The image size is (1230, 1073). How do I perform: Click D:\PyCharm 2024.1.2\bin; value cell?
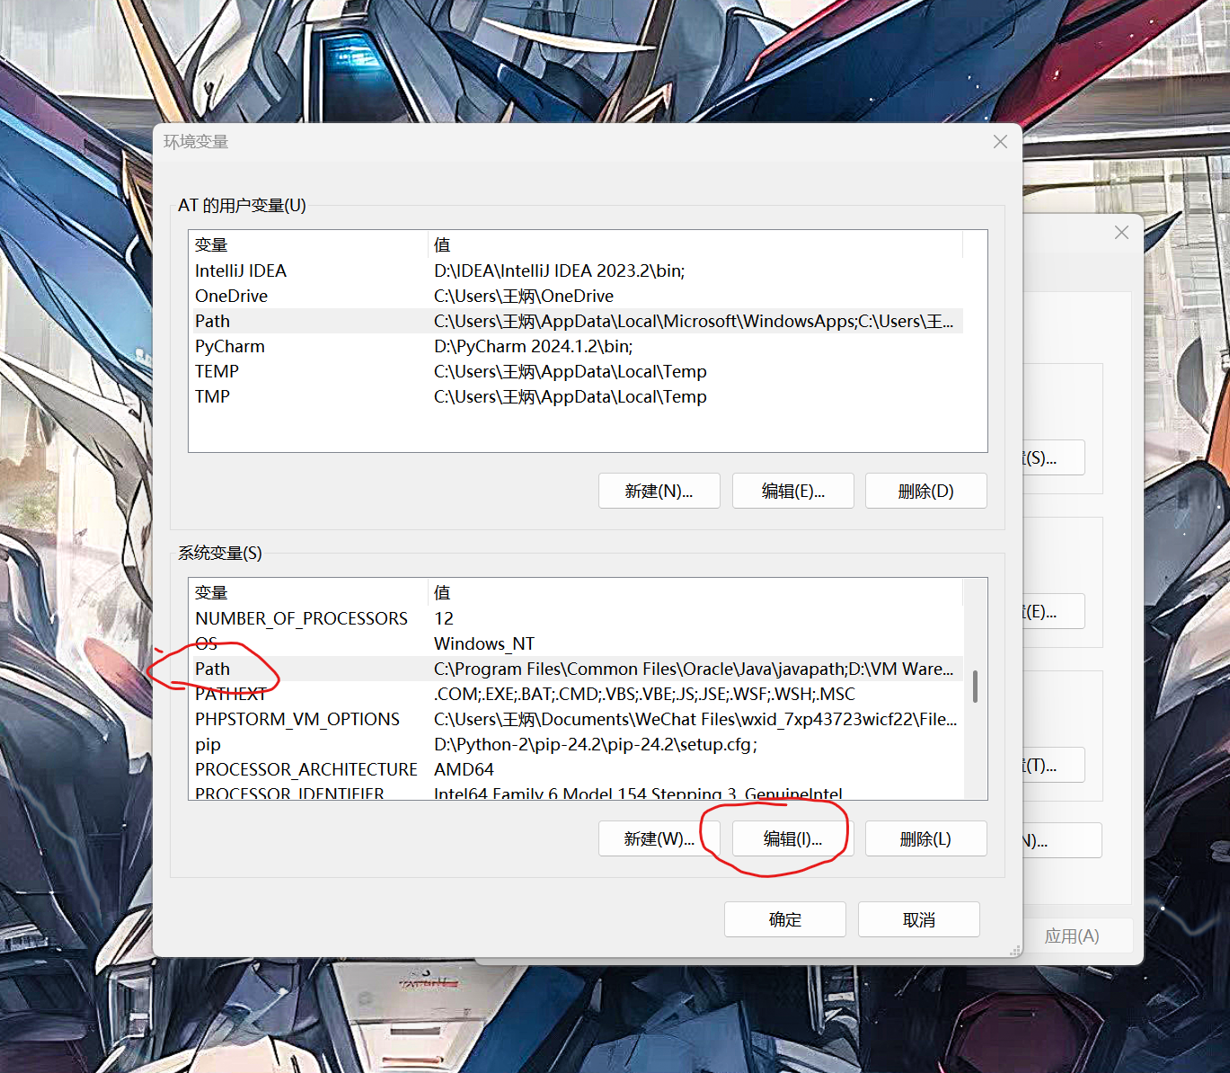(534, 346)
